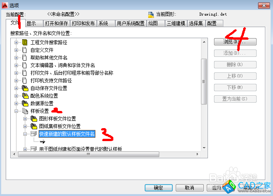The image size is (273, 196).
Task: Click the 图形样板文件位置 folder icon
Action: (x=34, y=119)
